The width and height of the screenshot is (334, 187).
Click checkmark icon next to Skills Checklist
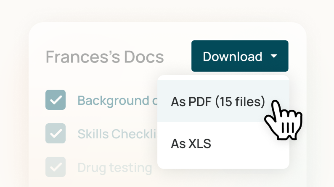point(56,134)
